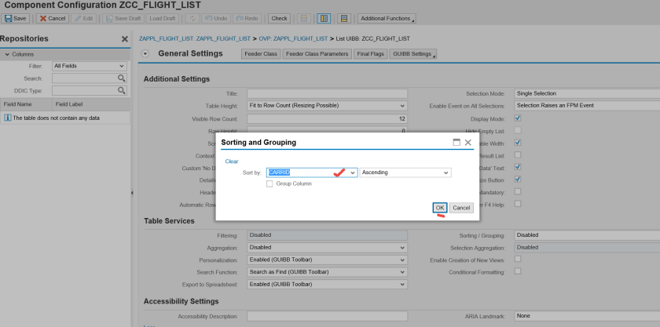Open the GUIBB Settings menu

tap(413, 54)
